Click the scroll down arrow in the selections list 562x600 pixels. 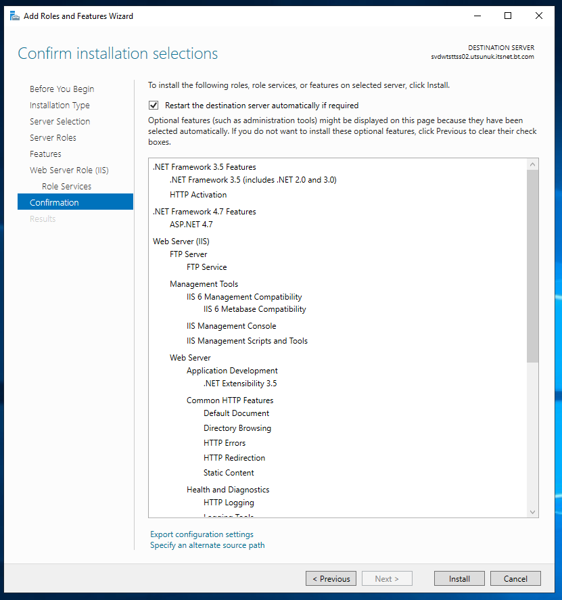(532, 512)
